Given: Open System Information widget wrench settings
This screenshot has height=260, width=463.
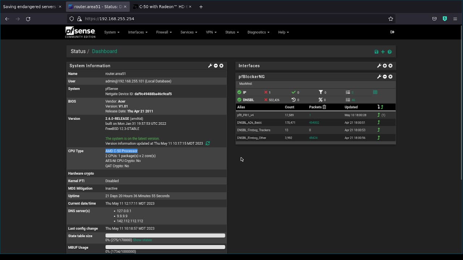Looking at the screenshot, I should click(210, 66).
